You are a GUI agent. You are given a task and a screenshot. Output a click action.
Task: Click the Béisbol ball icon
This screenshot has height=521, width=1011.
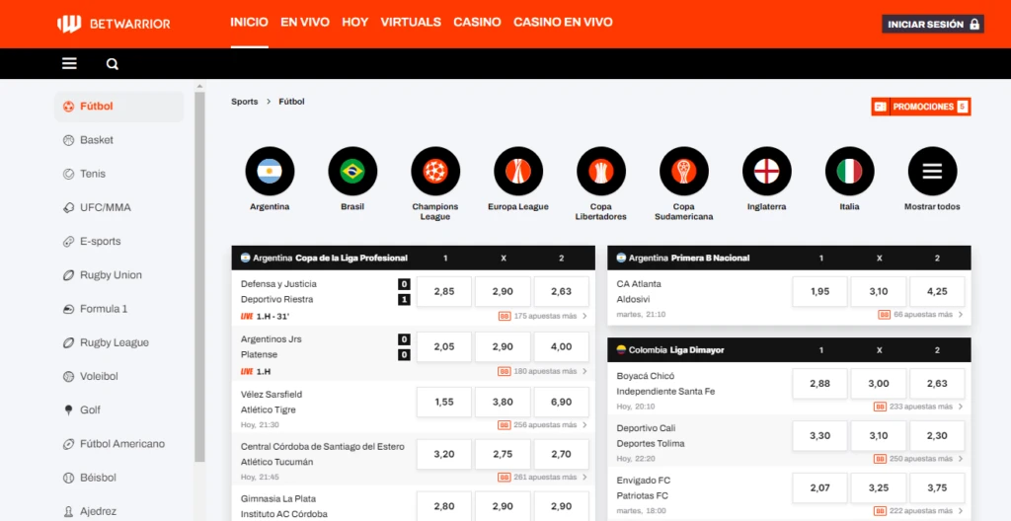tap(68, 478)
